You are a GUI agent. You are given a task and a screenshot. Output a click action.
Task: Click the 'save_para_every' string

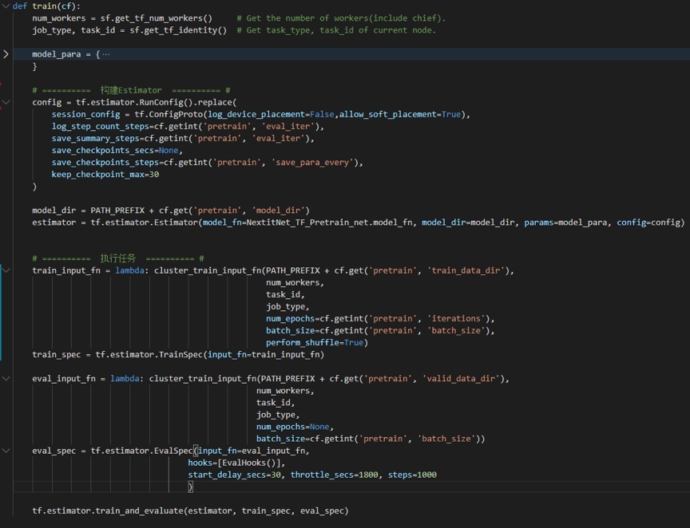pyautogui.click(x=315, y=162)
